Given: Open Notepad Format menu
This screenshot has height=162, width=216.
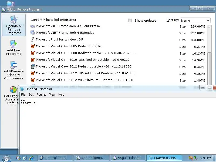Looking at the screenshot, I should pos(41,94).
